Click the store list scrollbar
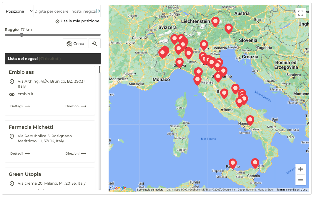 tap(99, 69)
